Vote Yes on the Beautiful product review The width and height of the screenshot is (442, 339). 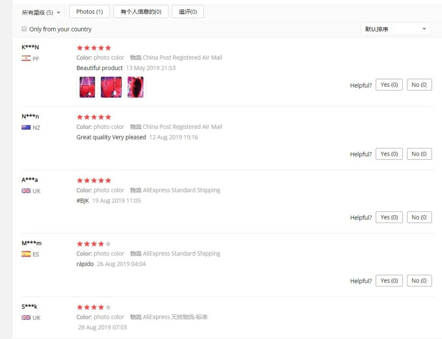coord(389,85)
